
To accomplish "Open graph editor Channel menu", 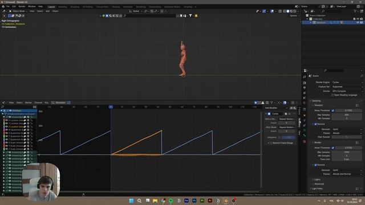I will coord(38,102).
